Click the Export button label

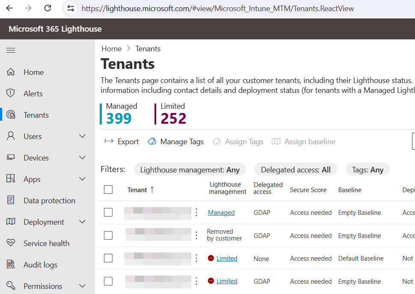point(128,142)
